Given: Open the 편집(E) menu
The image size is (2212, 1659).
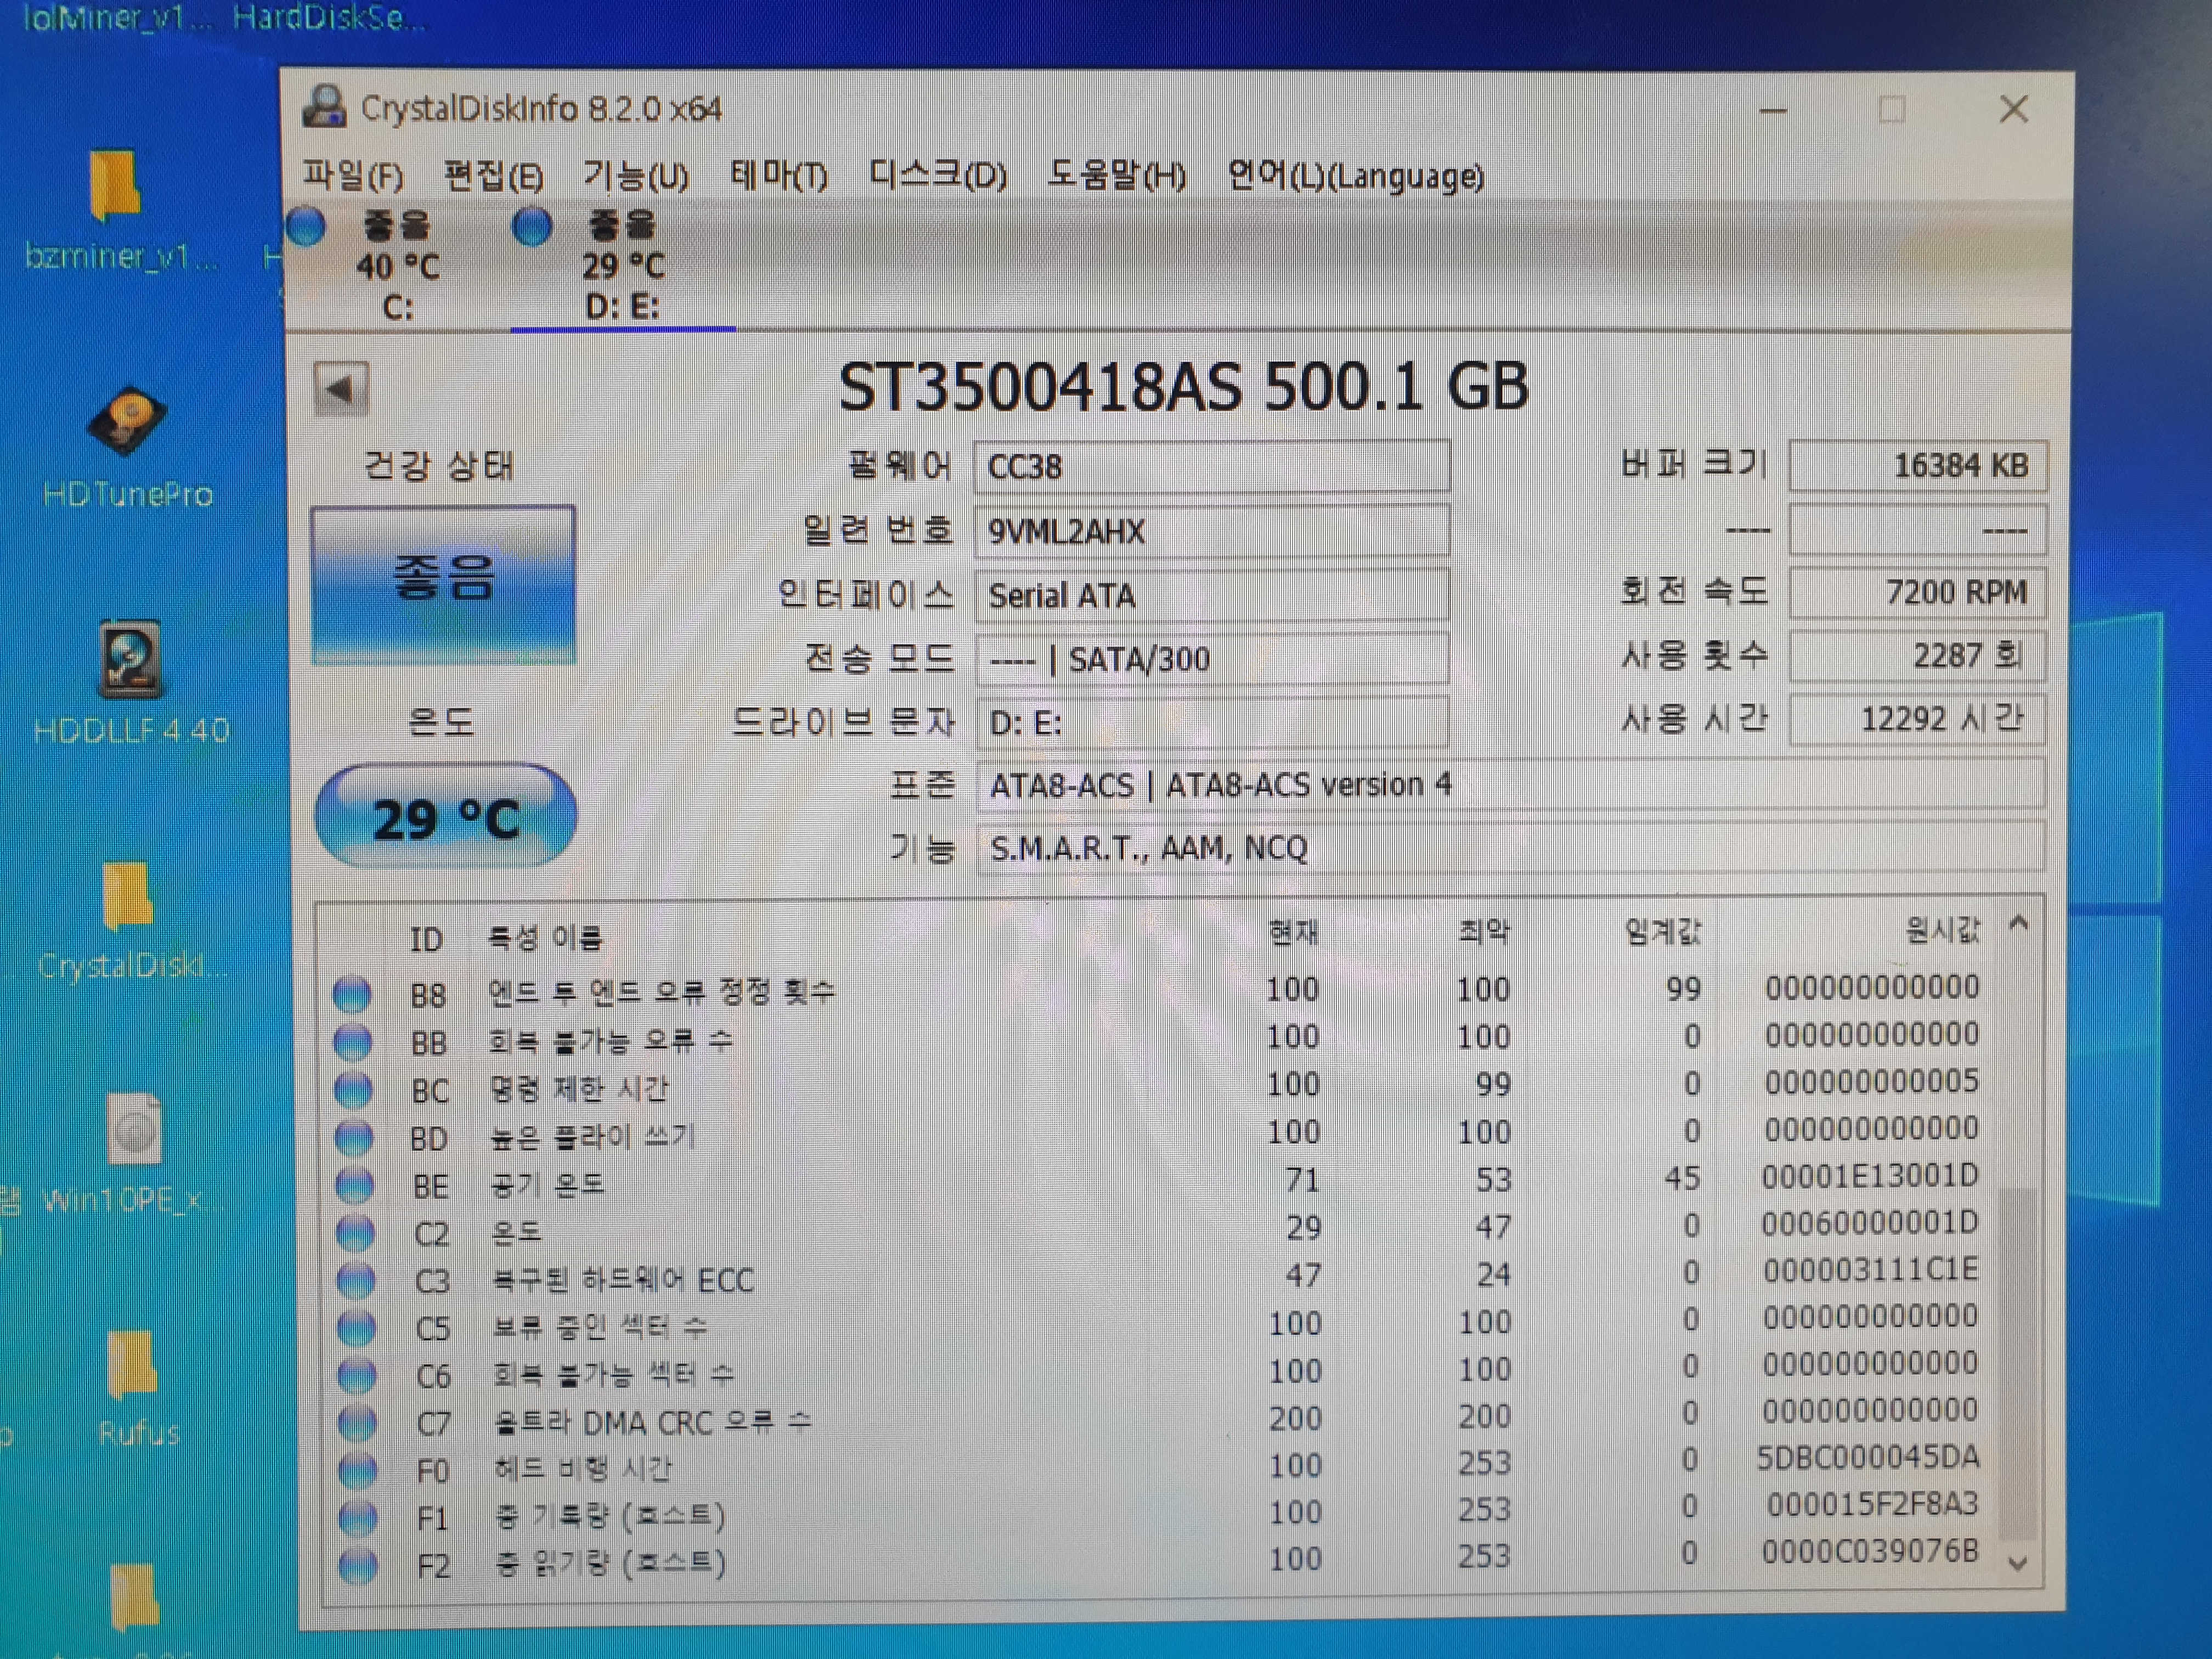Looking at the screenshot, I should tap(494, 176).
